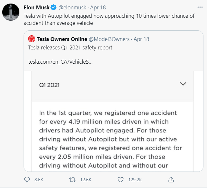Image resolution: width=207 pixels, height=188 pixels.
Task: Open the share tweet icon
Action: coord(172,179)
